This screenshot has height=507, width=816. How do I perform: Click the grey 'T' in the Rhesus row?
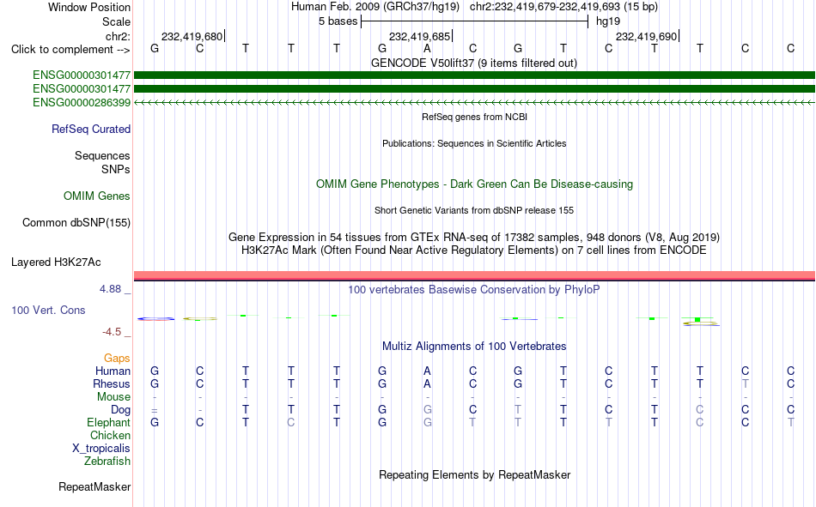coord(746,383)
